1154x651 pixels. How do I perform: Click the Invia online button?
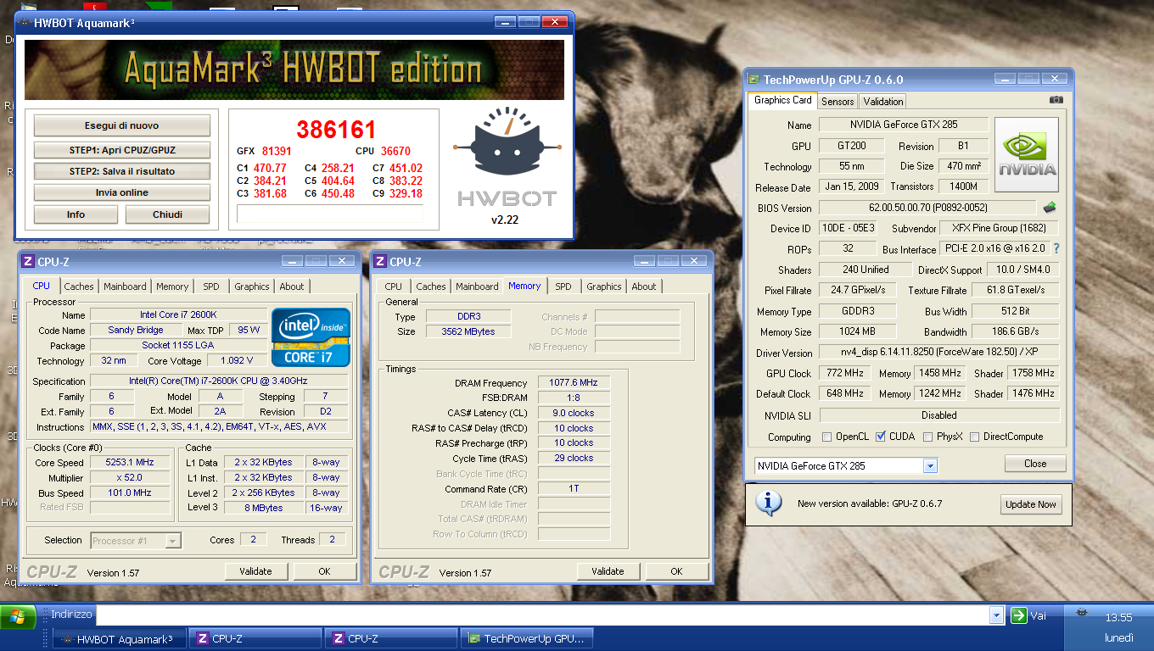[121, 192]
